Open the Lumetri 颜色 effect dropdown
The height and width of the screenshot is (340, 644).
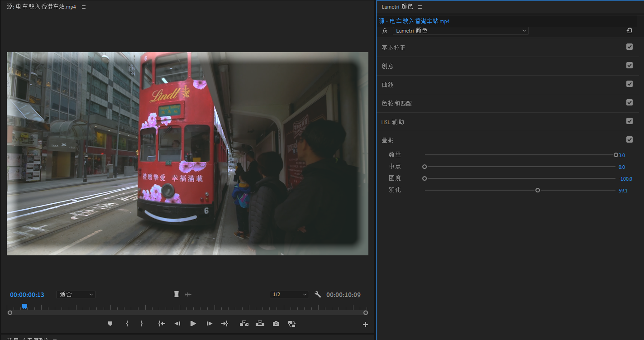pos(461,31)
